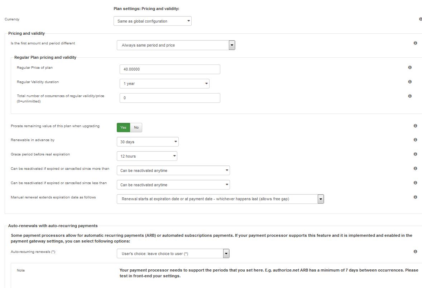Click info icon for Total number of occurrences
Image resolution: width=422 pixels, height=288 pixels.
410,96
